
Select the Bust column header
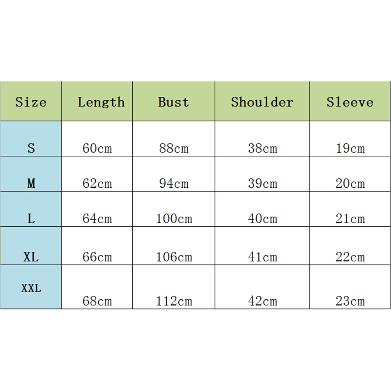click(174, 102)
